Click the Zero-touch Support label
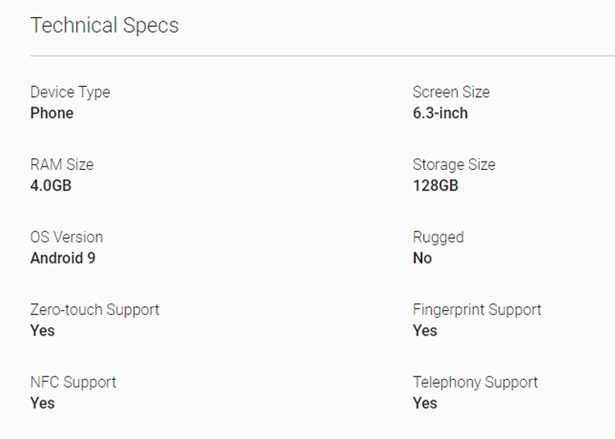This screenshot has width=615, height=439. pyautogui.click(x=94, y=309)
